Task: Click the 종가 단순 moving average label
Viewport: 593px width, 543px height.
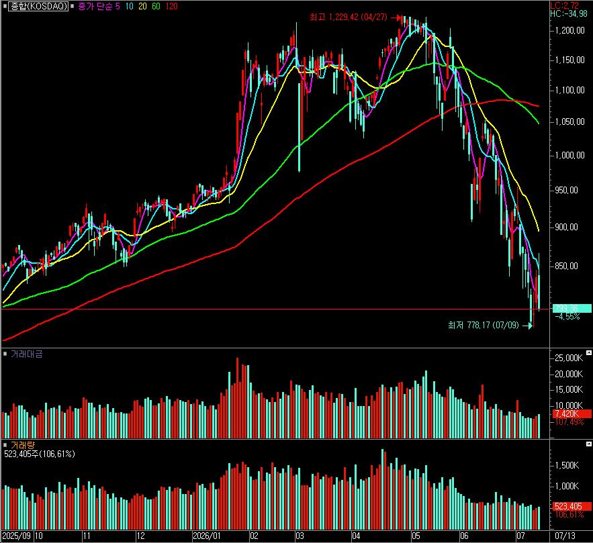Action: click(95, 6)
